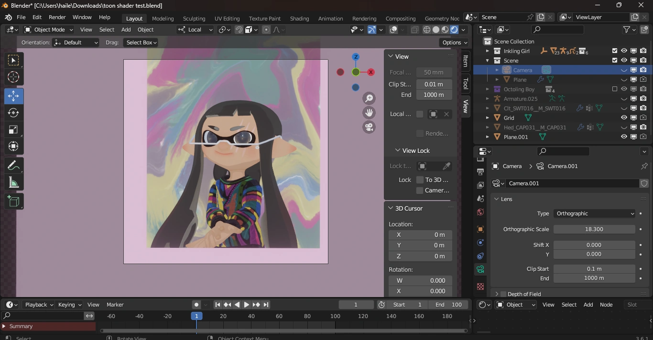The height and width of the screenshot is (340, 653).
Task: Activate the Add Cube tool
Action: point(13,201)
